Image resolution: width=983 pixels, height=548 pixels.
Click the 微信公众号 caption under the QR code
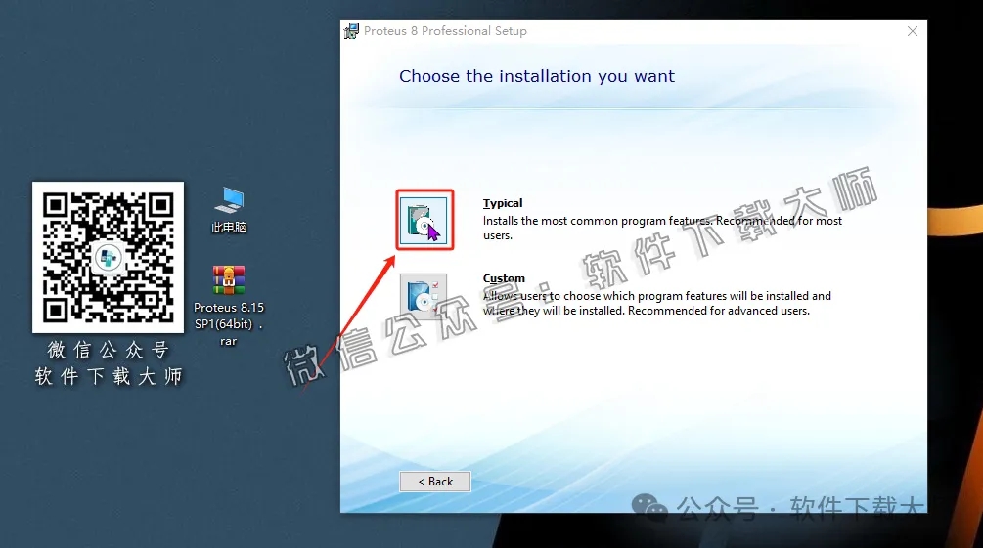tap(108, 350)
